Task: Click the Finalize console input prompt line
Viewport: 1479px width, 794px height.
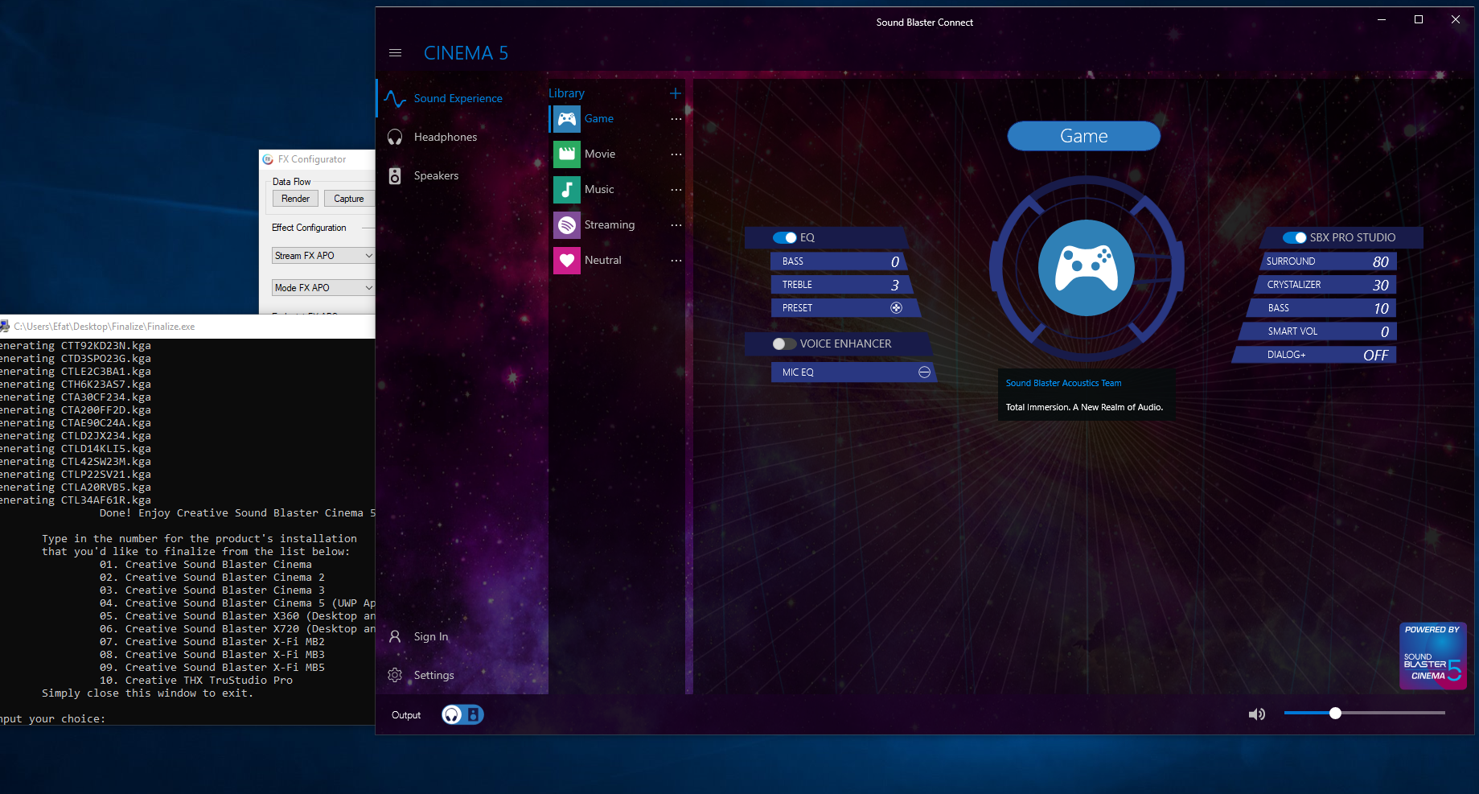Action: pyautogui.click(x=53, y=718)
